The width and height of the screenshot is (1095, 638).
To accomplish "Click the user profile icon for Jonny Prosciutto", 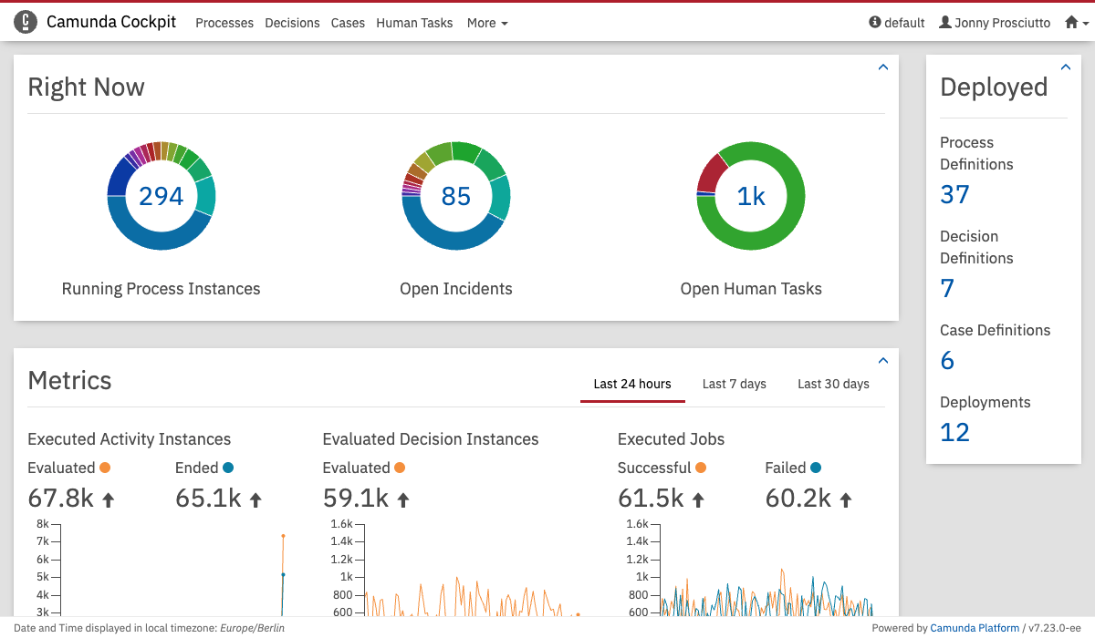I will click(945, 23).
